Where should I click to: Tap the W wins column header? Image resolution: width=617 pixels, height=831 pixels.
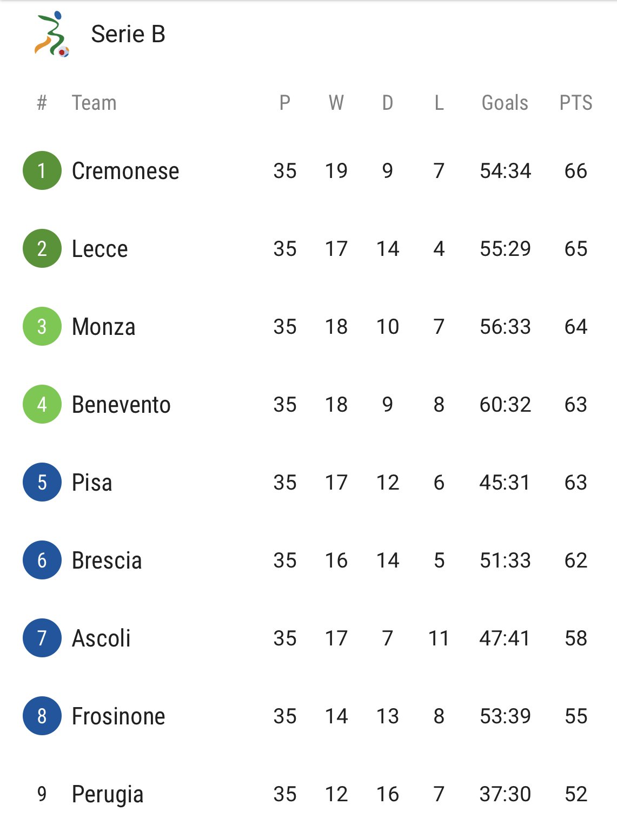[336, 103]
